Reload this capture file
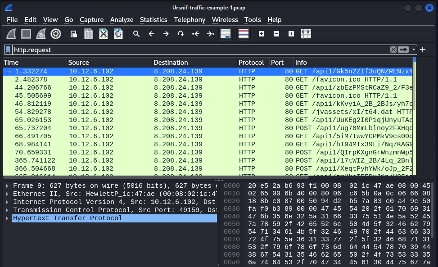 pos(118,34)
